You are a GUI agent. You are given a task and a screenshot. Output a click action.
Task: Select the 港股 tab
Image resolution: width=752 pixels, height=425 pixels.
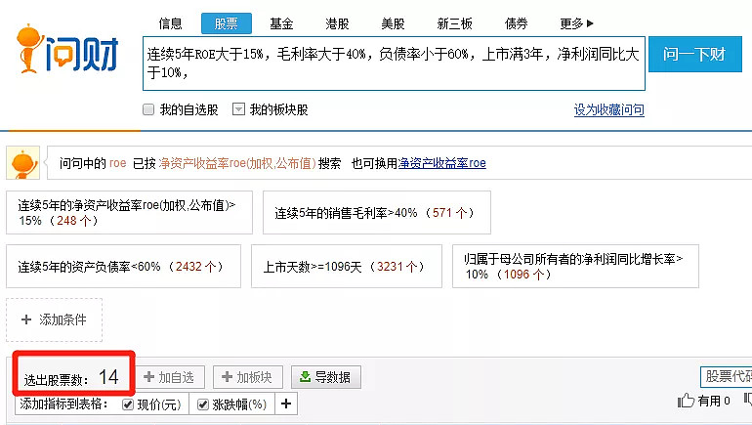pyautogui.click(x=338, y=23)
